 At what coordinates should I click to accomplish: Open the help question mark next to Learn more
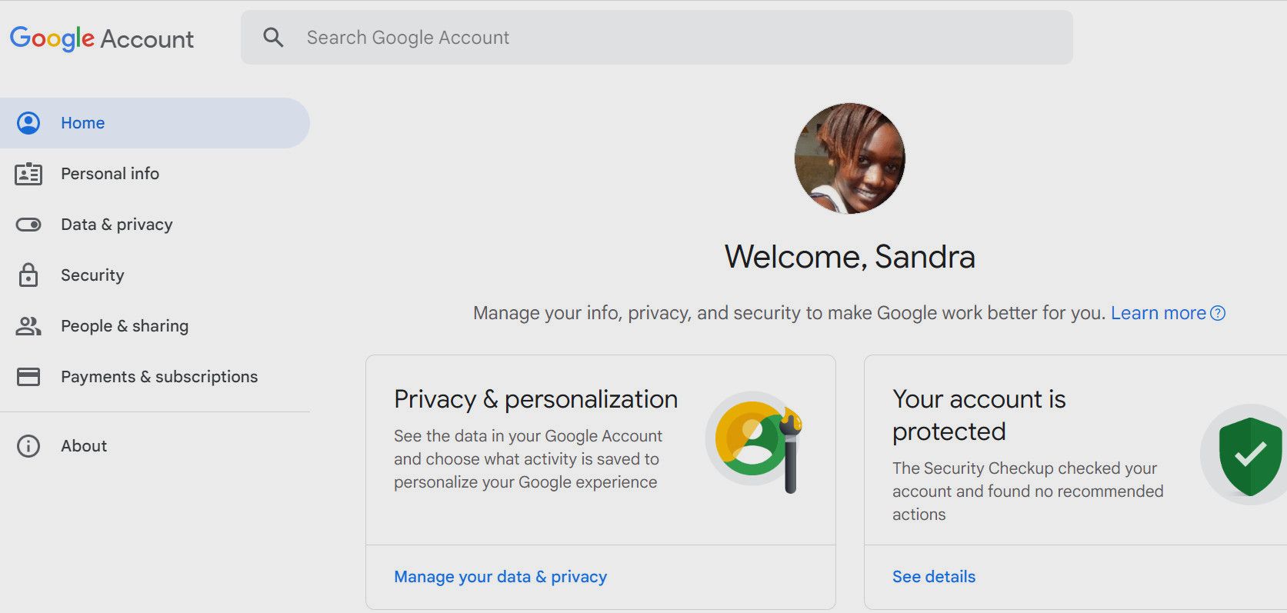point(1218,313)
